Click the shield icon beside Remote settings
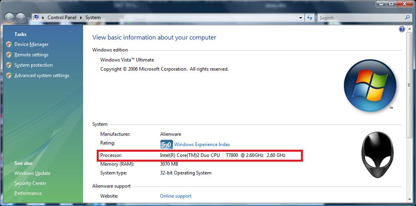Viewport: 416px width, 206px height. click(x=9, y=55)
